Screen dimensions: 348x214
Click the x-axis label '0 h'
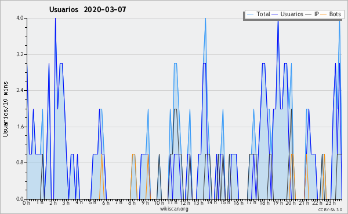click(26, 202)
